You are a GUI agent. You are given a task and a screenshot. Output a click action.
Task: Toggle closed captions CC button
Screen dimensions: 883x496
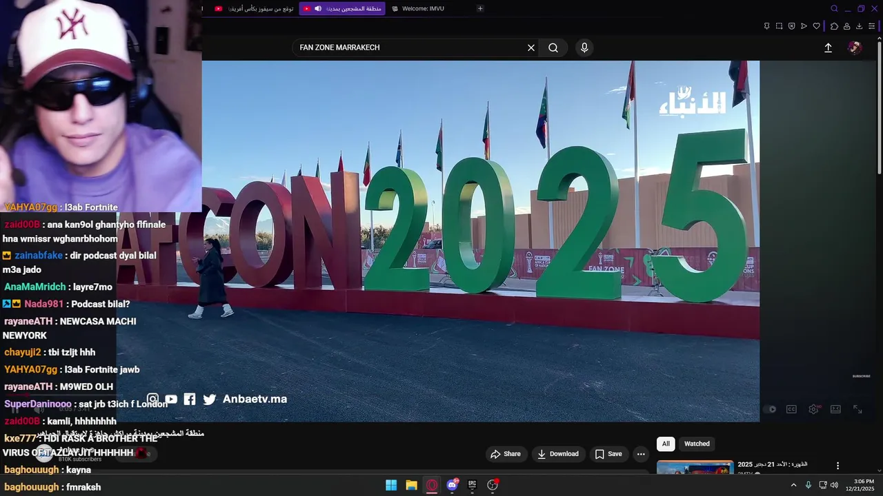point(791,409)
